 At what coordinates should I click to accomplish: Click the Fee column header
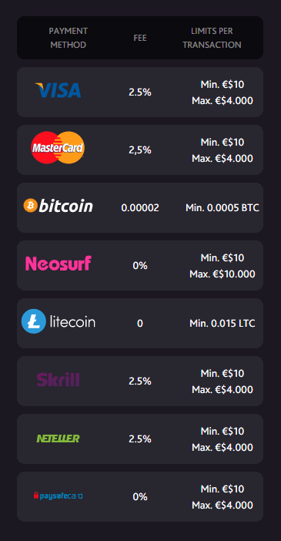(x=140, y=38)
